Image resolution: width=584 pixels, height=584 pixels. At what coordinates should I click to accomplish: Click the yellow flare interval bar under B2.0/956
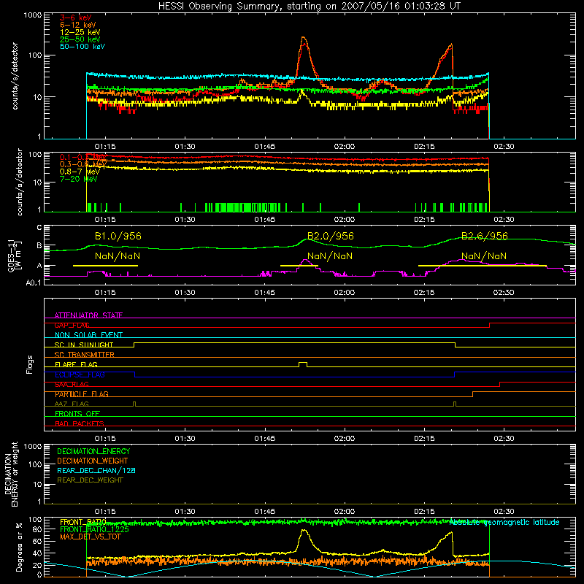coord(299,266)
